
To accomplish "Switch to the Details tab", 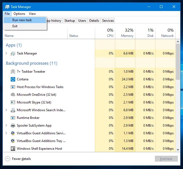I will pyautogui.click(x=94, y=21).
